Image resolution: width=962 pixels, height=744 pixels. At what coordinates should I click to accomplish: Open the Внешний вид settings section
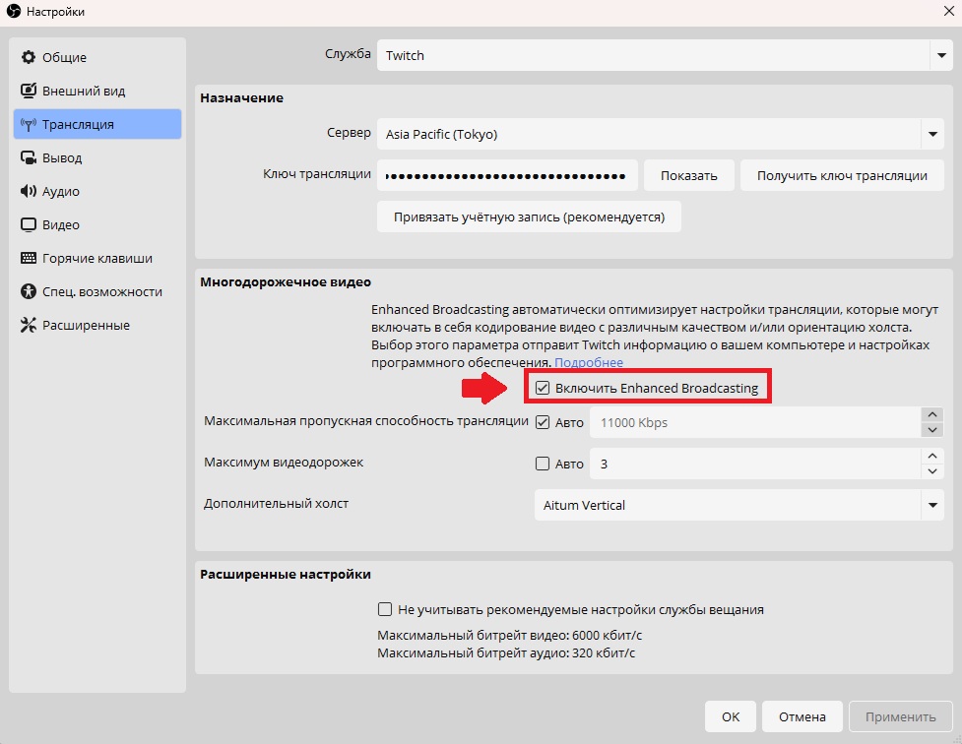pos(97,91)
